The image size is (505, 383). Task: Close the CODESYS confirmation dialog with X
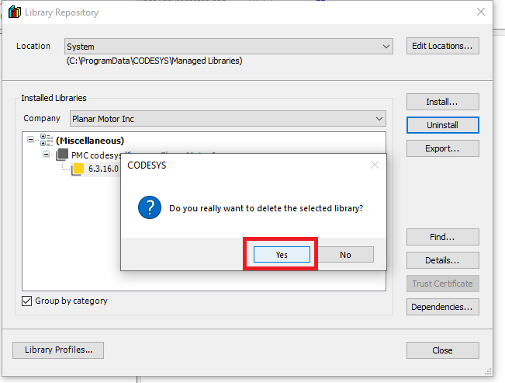click(x=375, y=165)
